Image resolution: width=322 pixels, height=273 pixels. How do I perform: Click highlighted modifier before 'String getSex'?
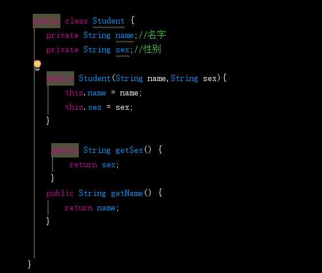[x=65, y=150]
